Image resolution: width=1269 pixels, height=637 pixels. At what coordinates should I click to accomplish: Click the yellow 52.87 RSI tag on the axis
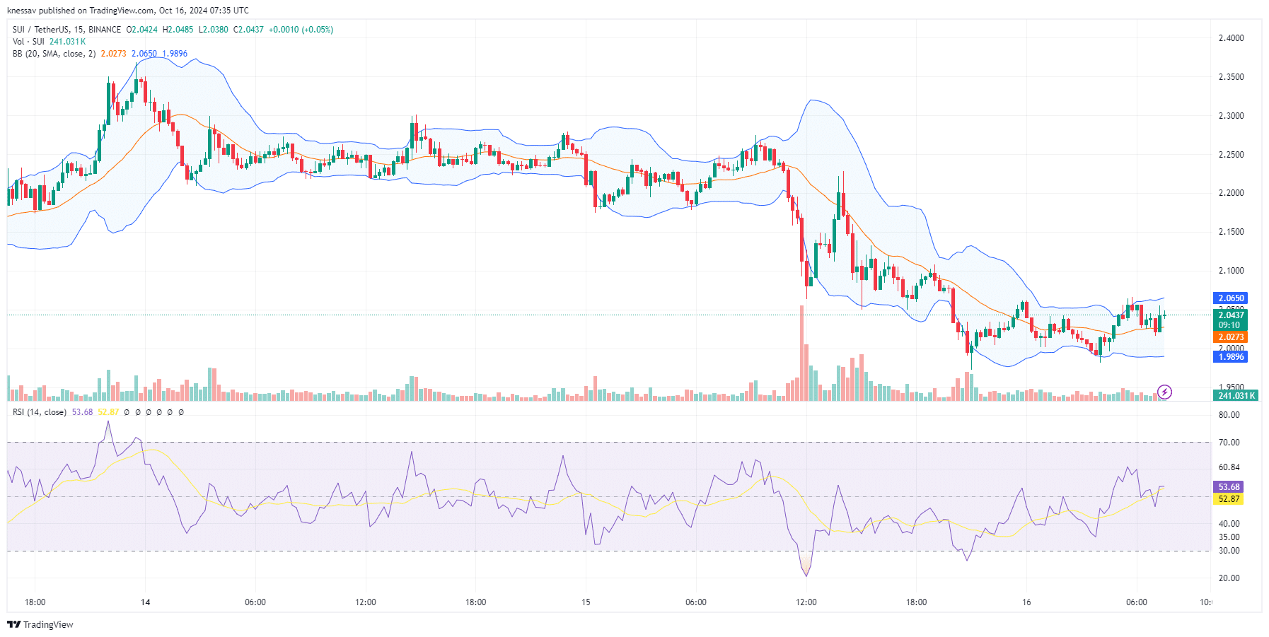[1229, 499]
